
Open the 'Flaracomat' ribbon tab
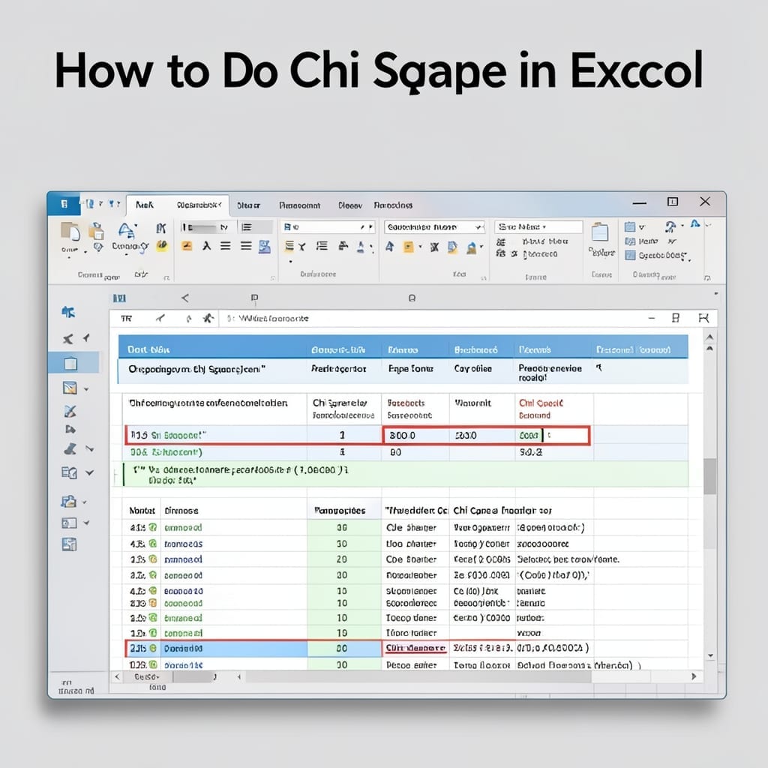pyautogui.click(x=300, y=205)
